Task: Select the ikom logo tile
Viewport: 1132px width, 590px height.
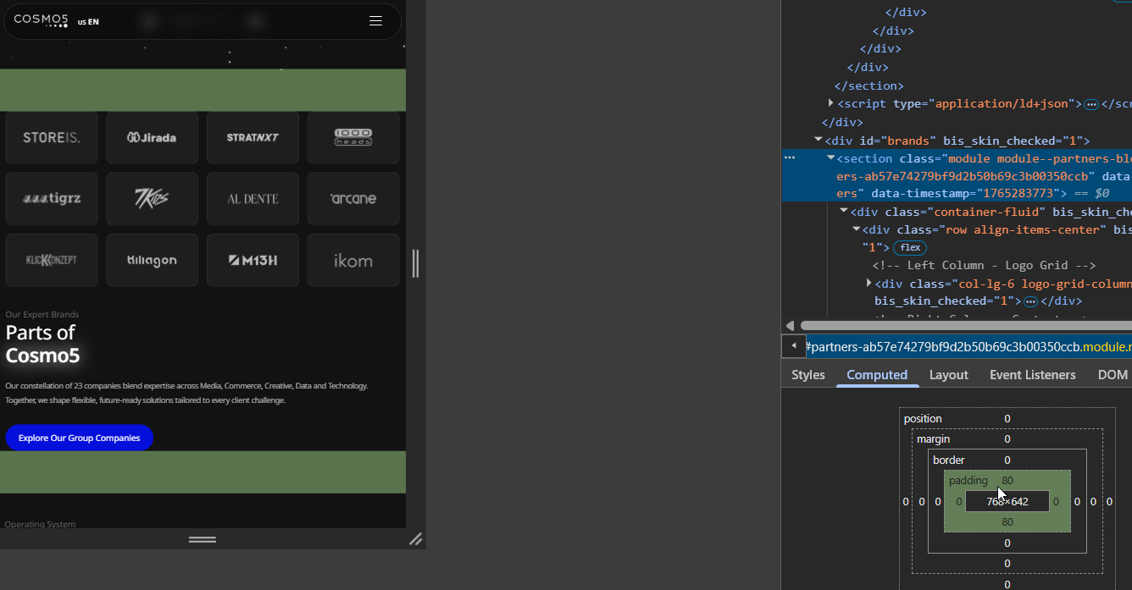Action: [353, 260]
